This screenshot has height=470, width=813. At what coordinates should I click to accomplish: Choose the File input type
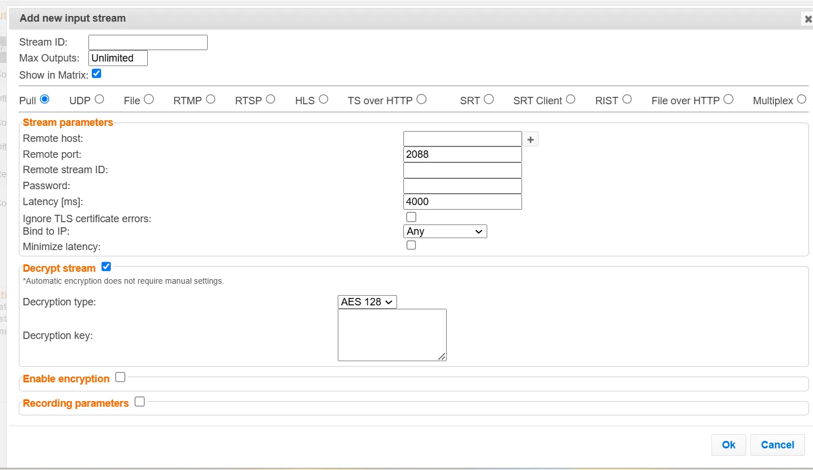point(149,99)
